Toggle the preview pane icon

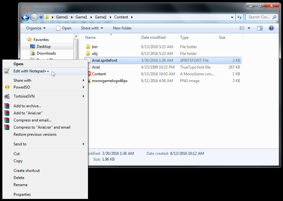(260, 28)
